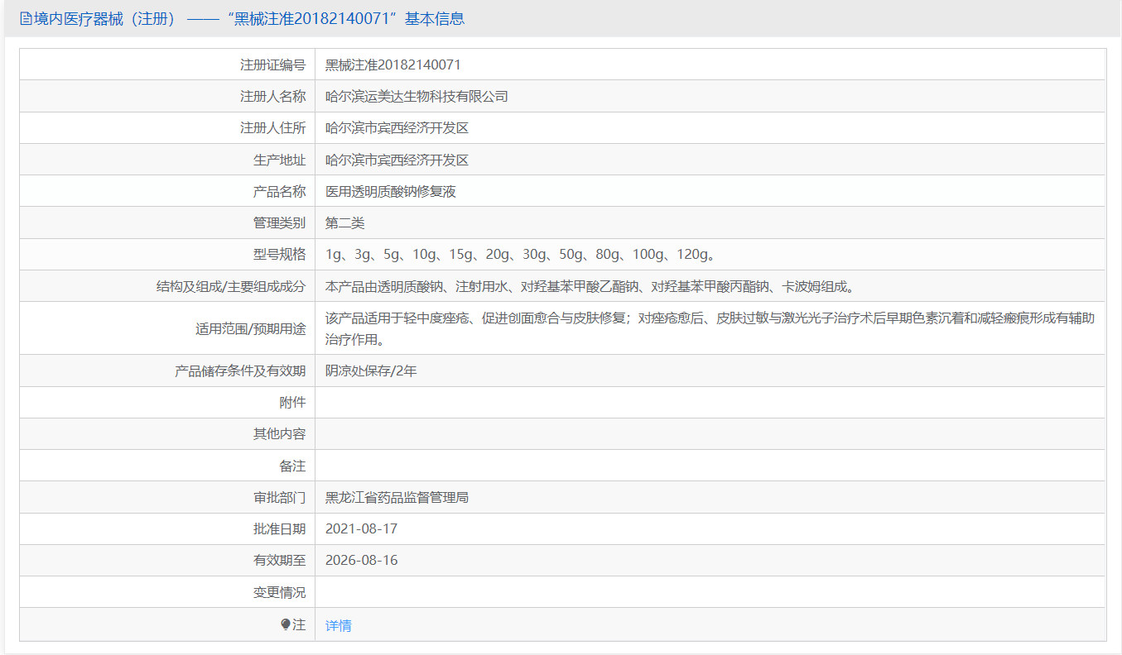Click the 批准日期 label
This screenshot has height=655, width=1122.
click(279, 528)
